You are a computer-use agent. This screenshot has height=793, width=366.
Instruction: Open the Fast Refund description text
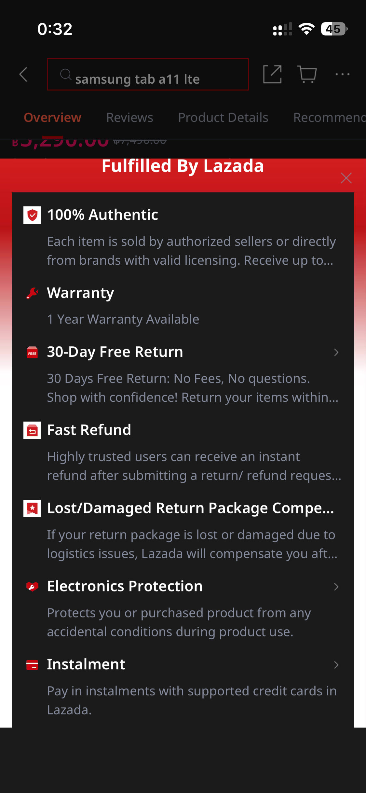point(194,466)
